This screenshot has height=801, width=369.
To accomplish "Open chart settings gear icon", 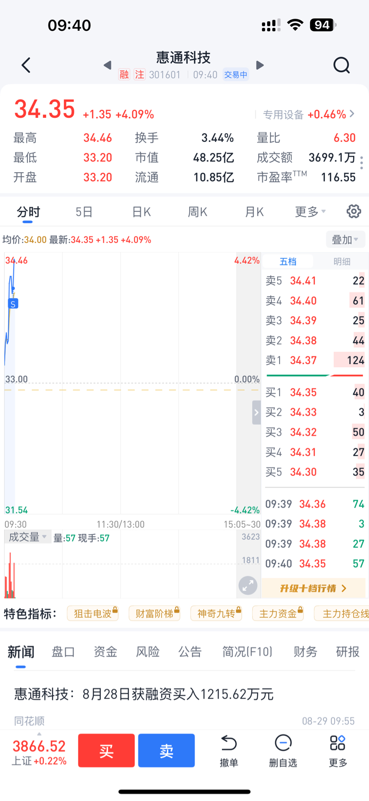I will tap(354, 211).
